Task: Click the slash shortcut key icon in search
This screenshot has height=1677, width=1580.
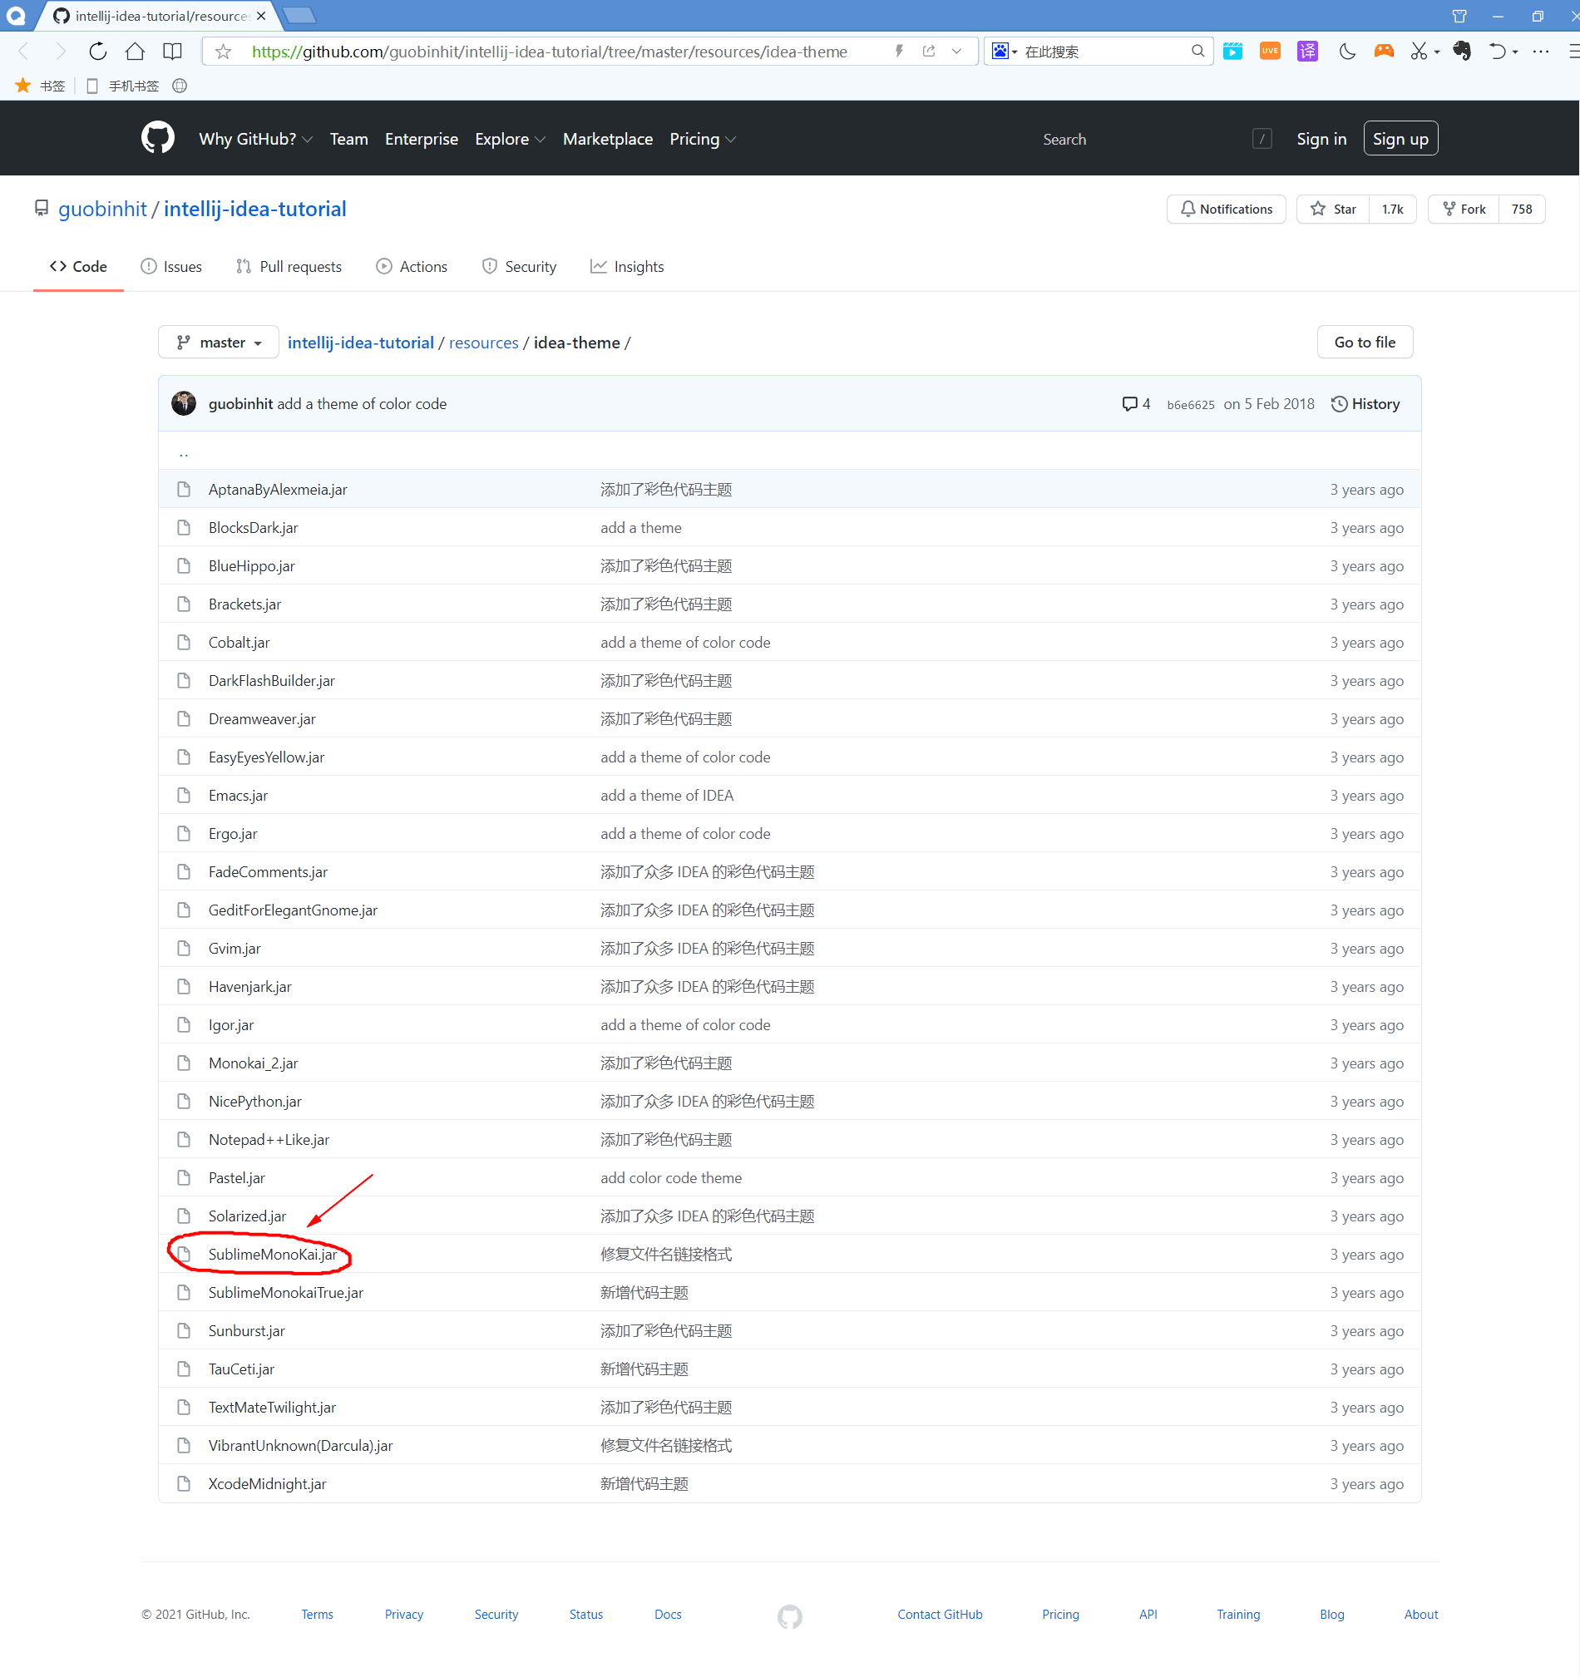Action: coord(1262,139)
